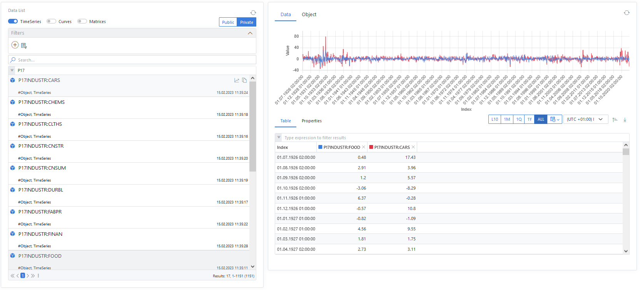This screenshot has height=290, width=640.
Task: Collapse the Filters section
Action: tap(250, 33)
